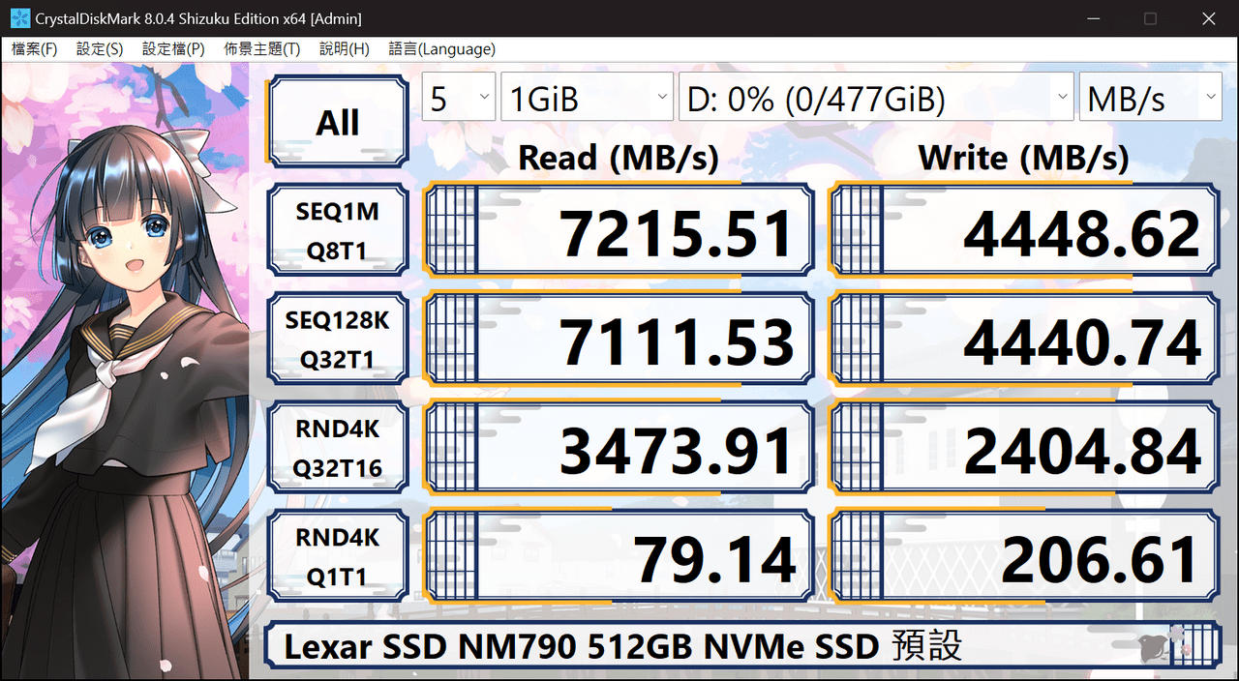
Task: Open the drive selection dropdown D: 0%
Action: click(876, 97)
